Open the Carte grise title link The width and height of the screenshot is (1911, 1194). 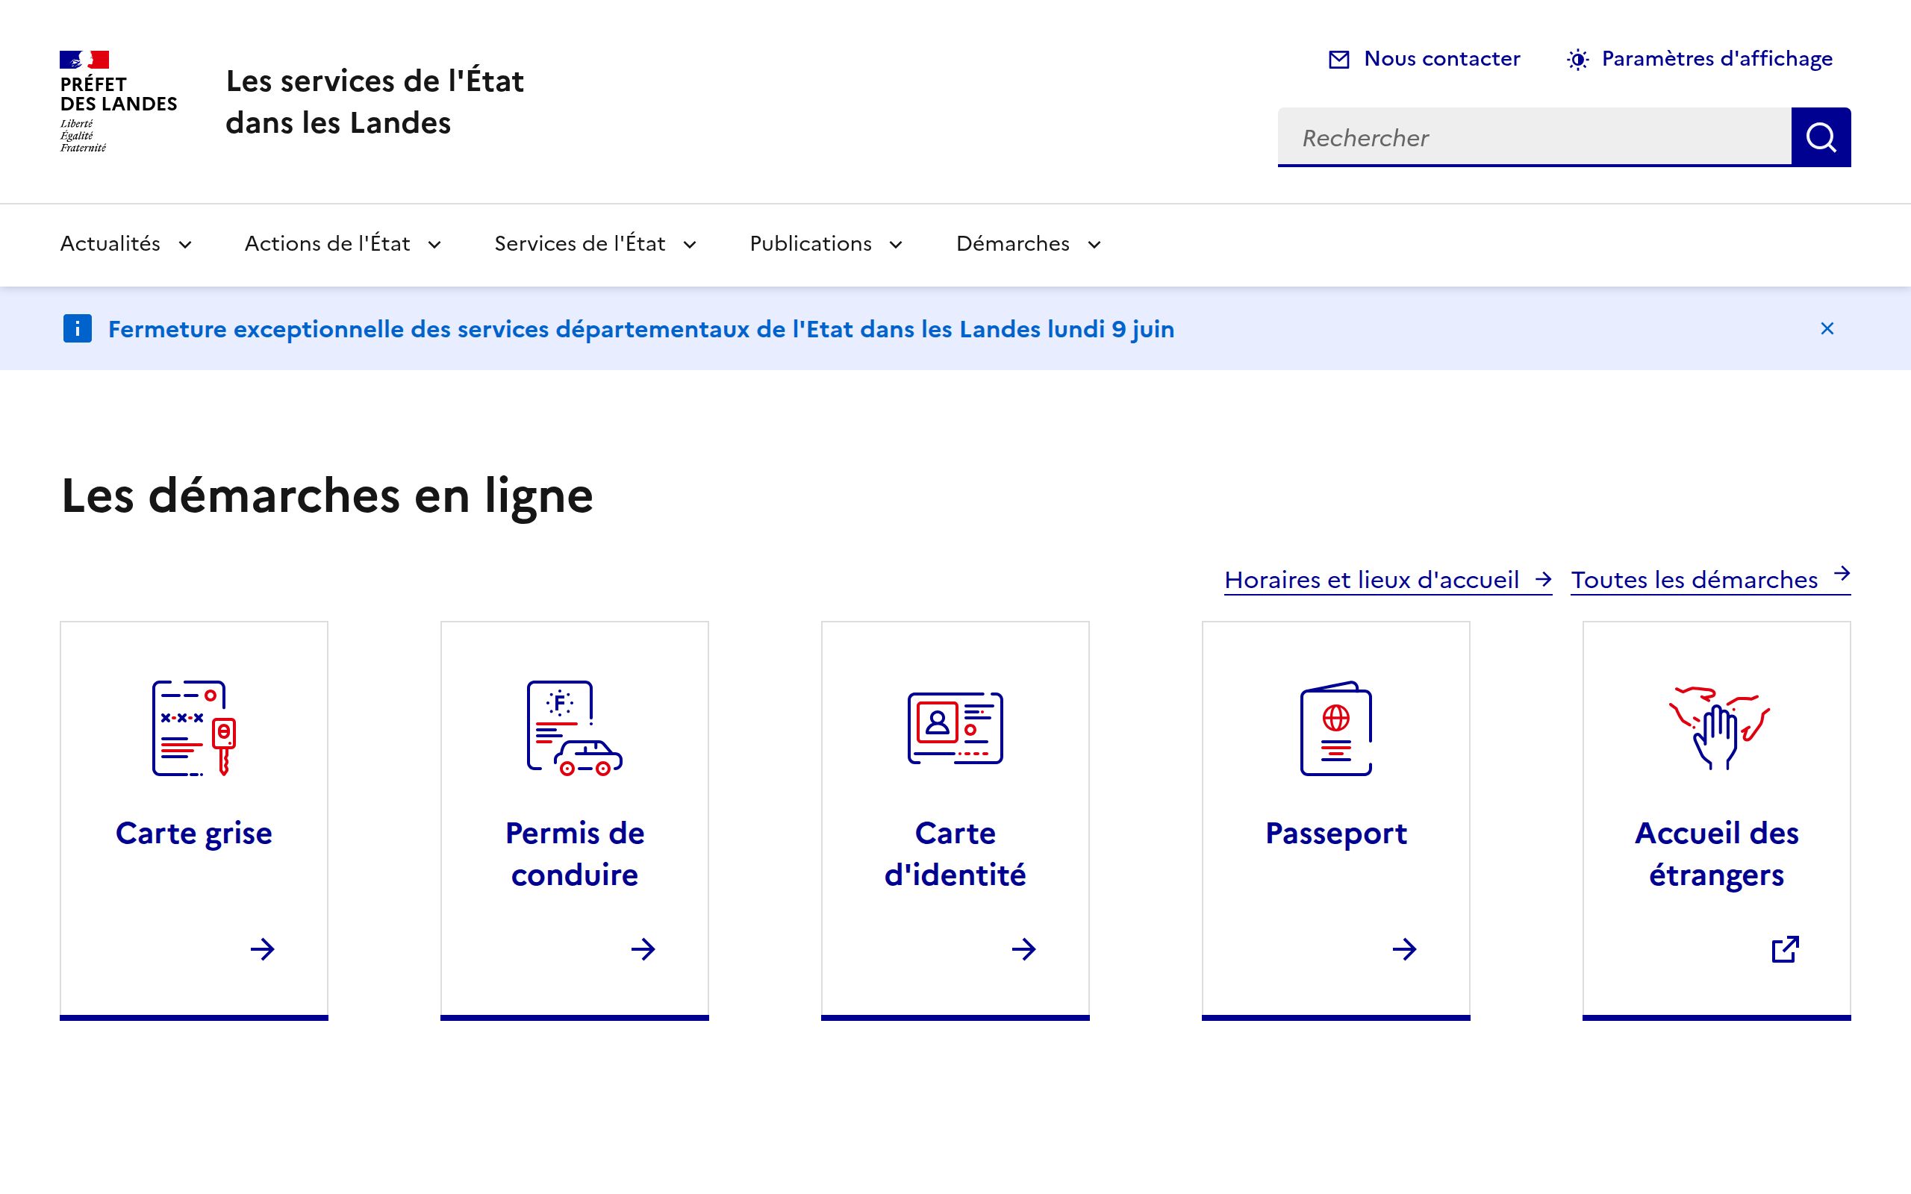tap(194, 833)
